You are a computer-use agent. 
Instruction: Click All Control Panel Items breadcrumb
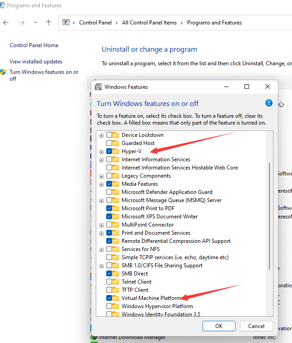[x=149, y=23]
